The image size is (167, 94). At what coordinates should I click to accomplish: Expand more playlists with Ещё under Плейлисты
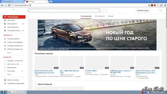(x=9, y=52)
